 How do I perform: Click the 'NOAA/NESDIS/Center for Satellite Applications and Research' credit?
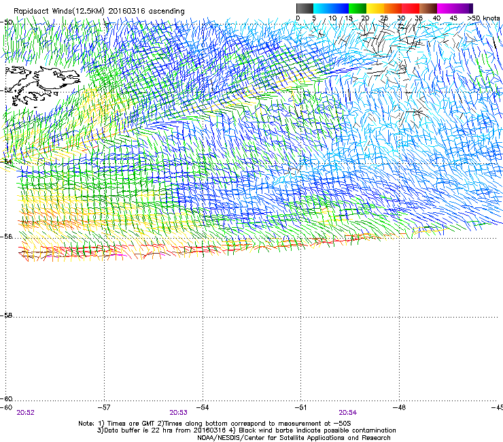[x=294, y=438]
